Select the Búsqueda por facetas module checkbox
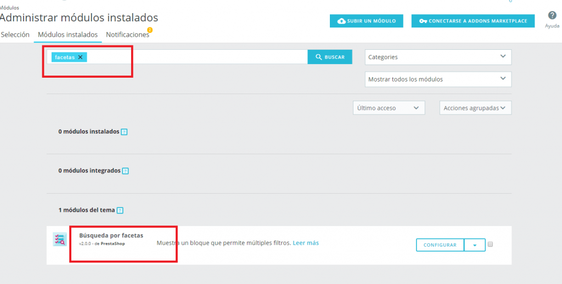The image size is (562, 284). [x=490, y=244]
